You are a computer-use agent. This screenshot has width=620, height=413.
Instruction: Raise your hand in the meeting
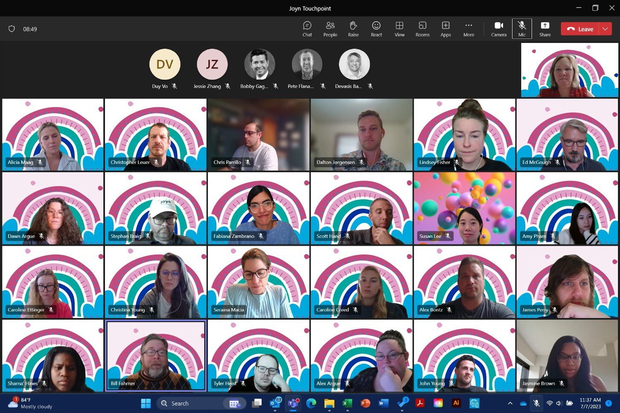pyautogui.click(x=353, y=29)
